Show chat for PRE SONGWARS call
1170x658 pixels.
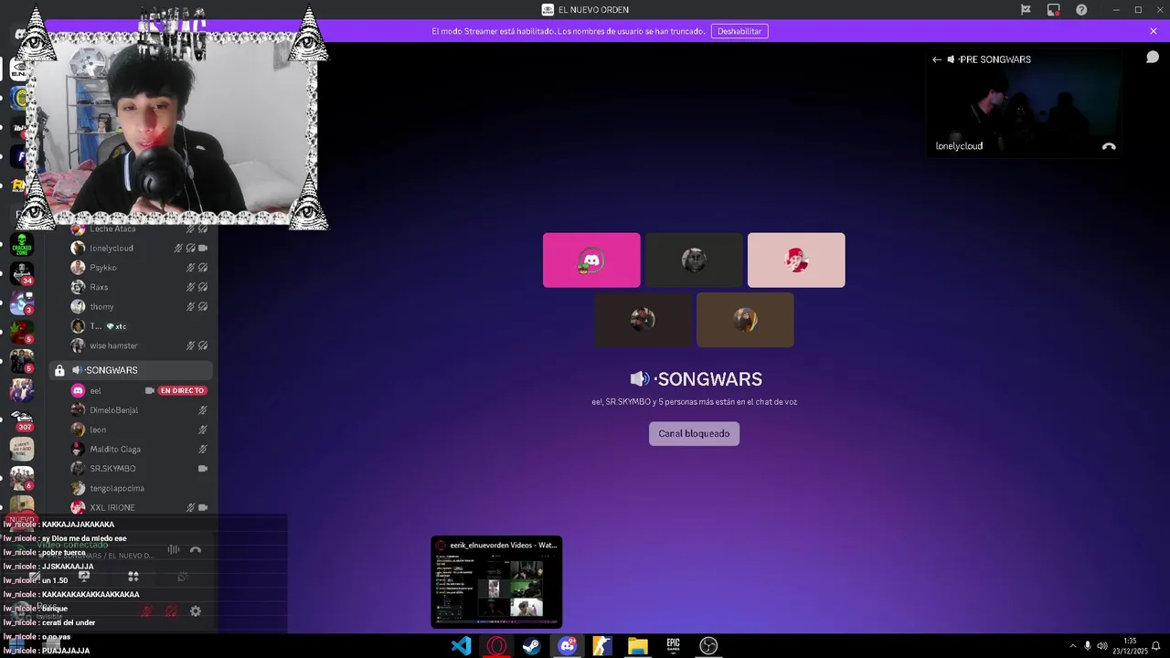point(1153,57)
